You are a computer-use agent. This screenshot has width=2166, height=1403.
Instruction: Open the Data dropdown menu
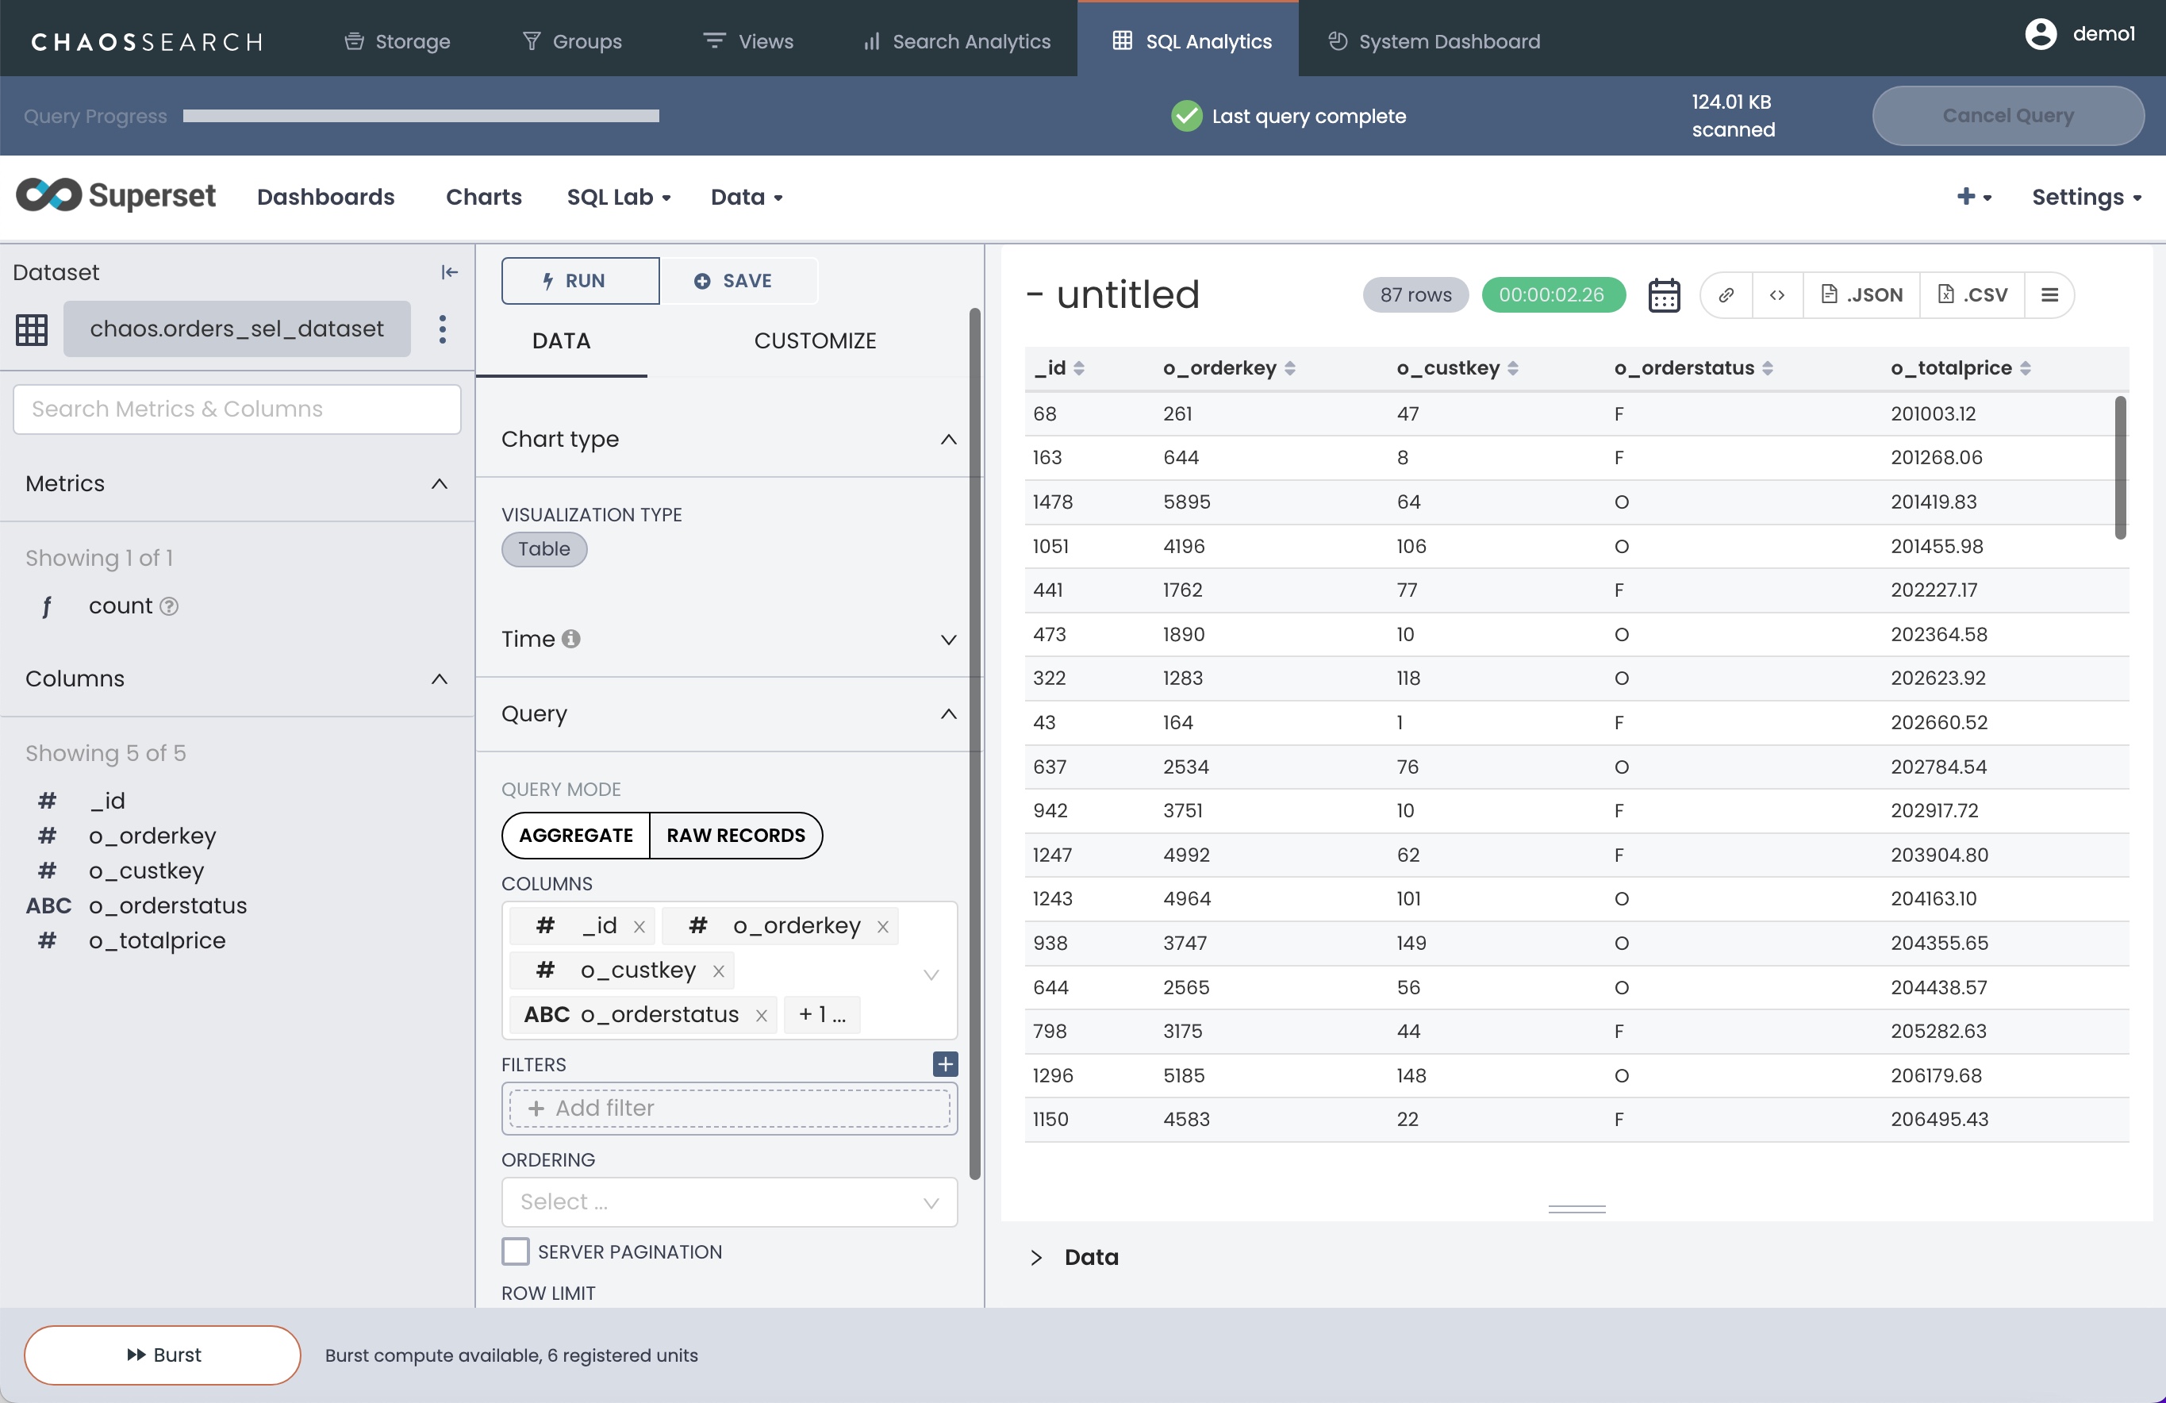click(x=747, y=197)
